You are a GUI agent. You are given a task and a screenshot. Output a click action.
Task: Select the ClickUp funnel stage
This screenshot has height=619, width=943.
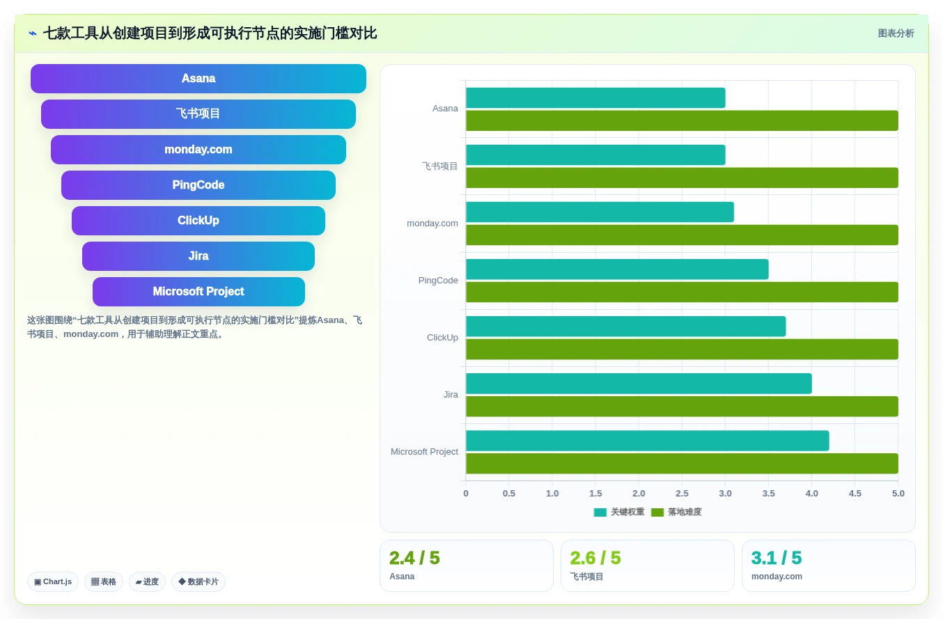point(198,221)
